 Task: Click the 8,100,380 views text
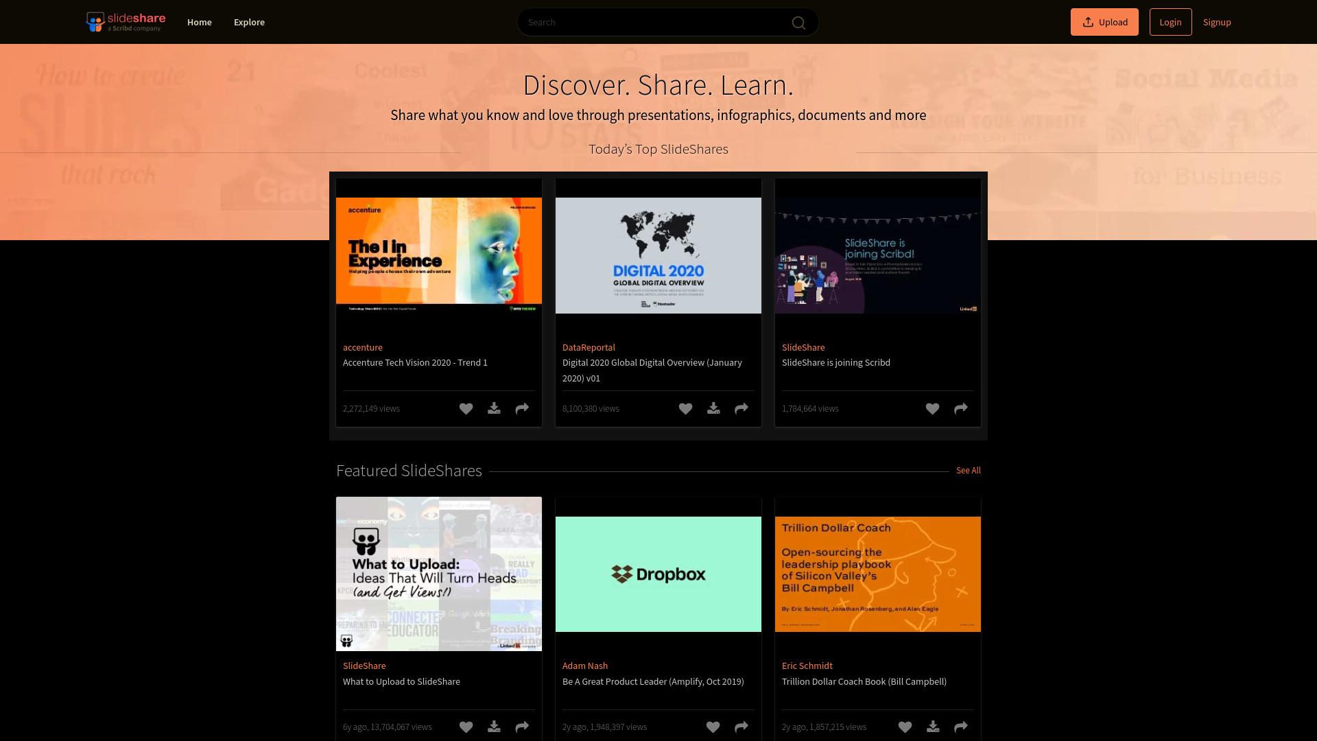click(x=591, y=409)
